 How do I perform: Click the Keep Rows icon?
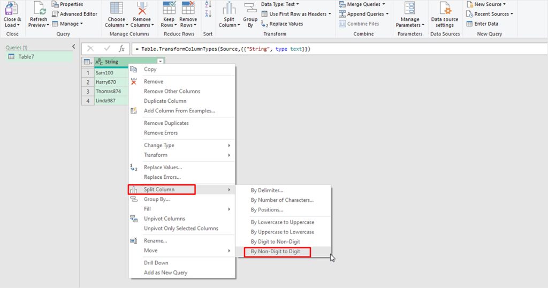click(169, 8)
